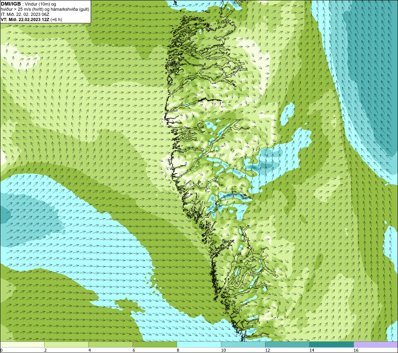
Task: Click the turquoise 10–12 m/s legend swatch
Action: 243,344
